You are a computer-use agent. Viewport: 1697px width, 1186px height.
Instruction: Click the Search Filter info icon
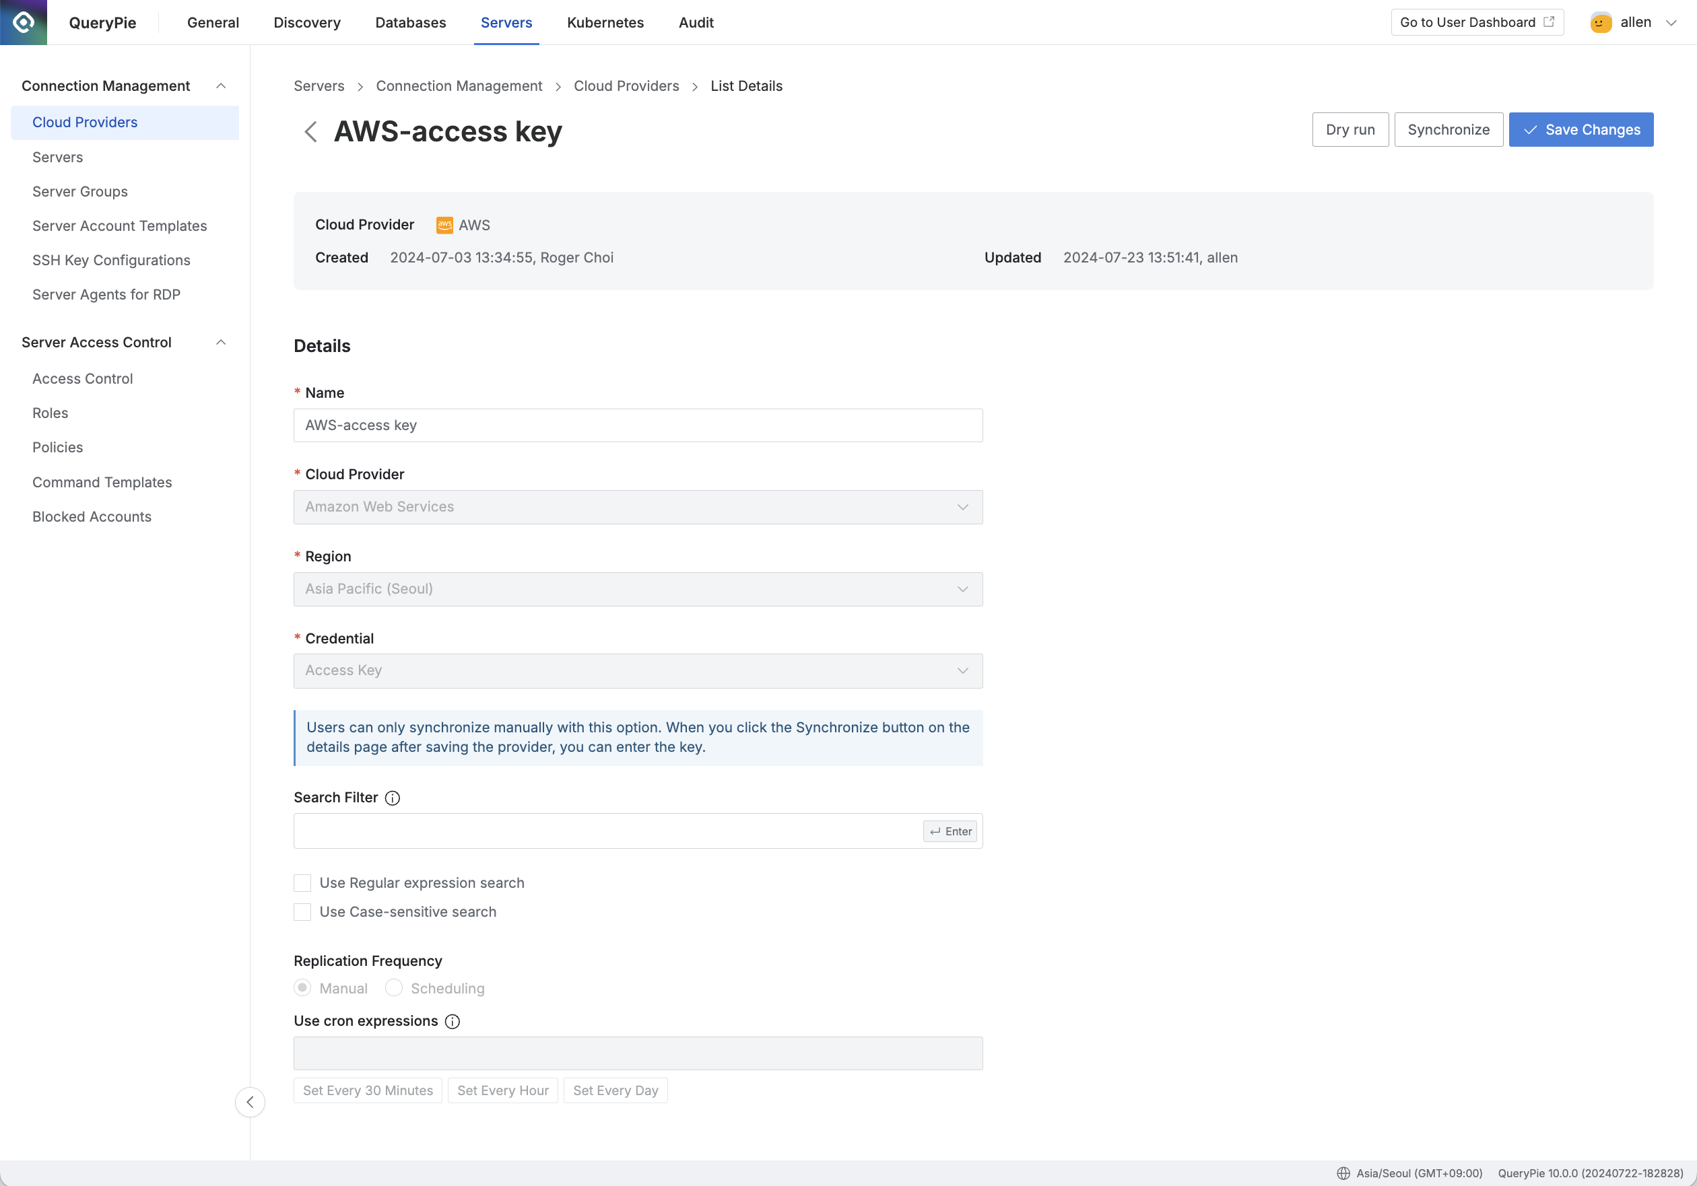point(393,798)
